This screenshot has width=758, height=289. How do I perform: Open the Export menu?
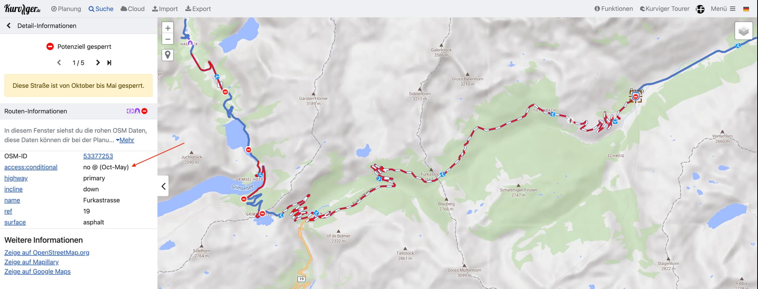198,9
